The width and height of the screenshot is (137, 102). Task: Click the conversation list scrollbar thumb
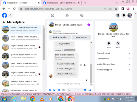pyautogui.click(x=44, y=44)
